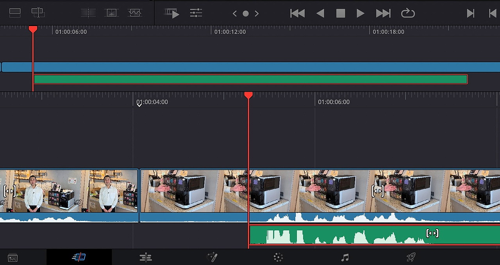Select the green audio clip

pyautogui.click(x=352, y=234)
